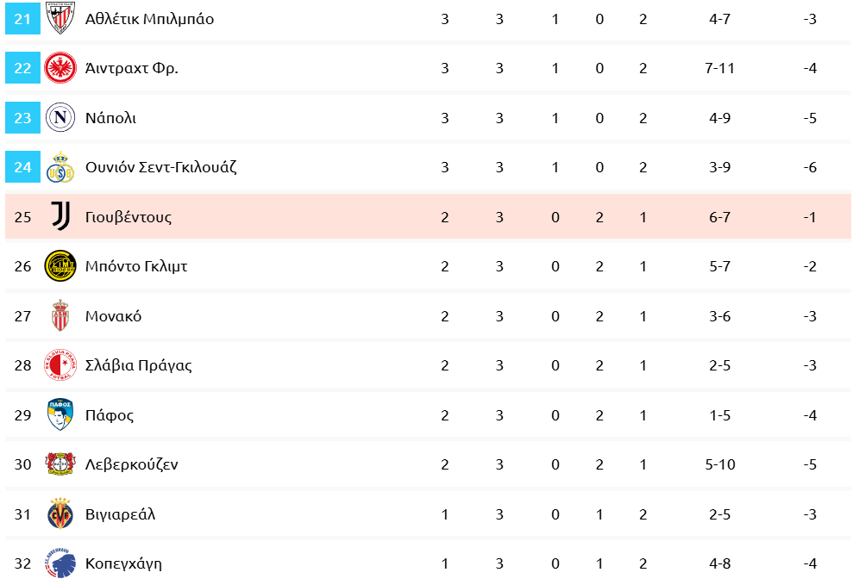853x585 pixels.
Task: Click Κοπεγχάγη's goals score 4-8
Action: (x=719, y=564)
